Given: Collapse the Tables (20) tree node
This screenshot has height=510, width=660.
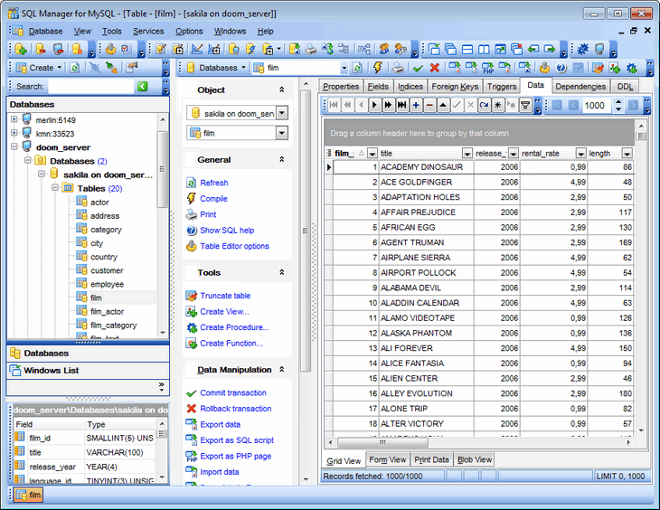Looking at the screenshot, I should pyautogui.click(x=54, y=189).
